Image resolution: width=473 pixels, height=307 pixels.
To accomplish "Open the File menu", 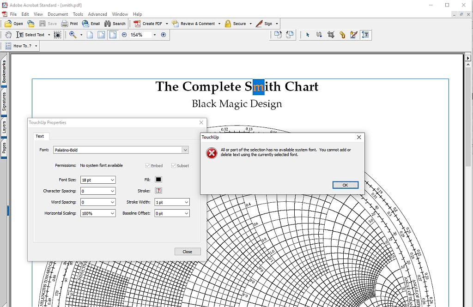I will 13,14.
